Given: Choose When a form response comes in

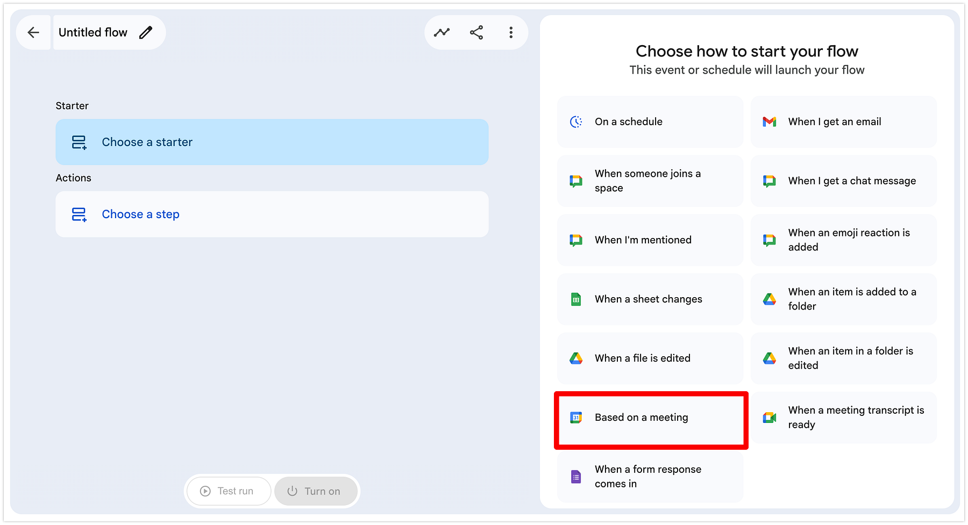Looking at the screenshot, I should [650, 477].
